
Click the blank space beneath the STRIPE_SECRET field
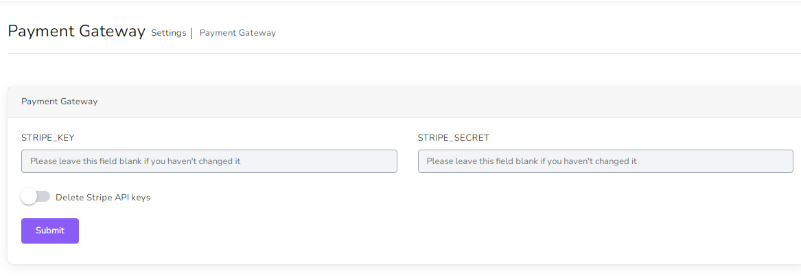click(x=604, y=206)
